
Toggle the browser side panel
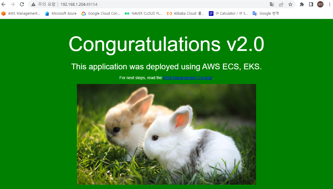[x=311, y=4]
